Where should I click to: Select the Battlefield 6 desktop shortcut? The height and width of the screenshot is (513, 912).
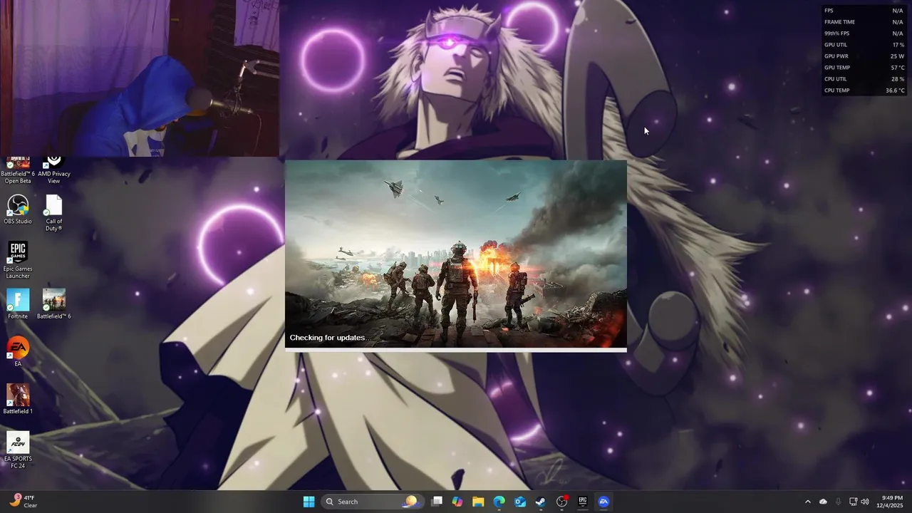(x=54, y=304)
